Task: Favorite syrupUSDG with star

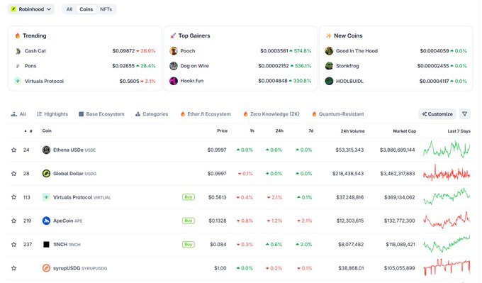Action: coord(14,268)
